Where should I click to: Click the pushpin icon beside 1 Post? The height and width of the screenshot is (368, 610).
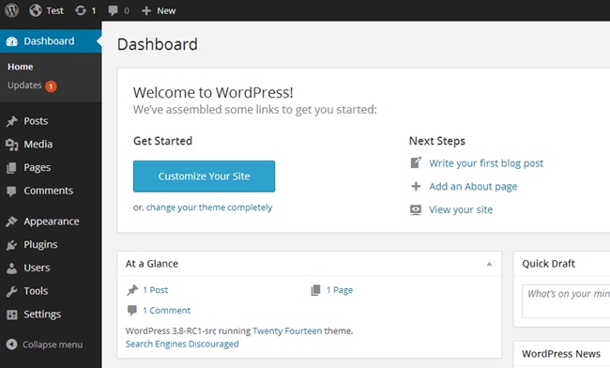(132, 290)
